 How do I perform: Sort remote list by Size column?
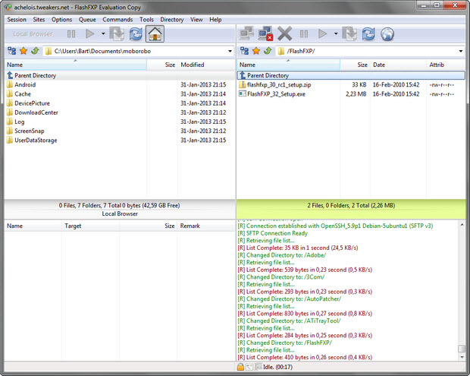coord(356,65)
